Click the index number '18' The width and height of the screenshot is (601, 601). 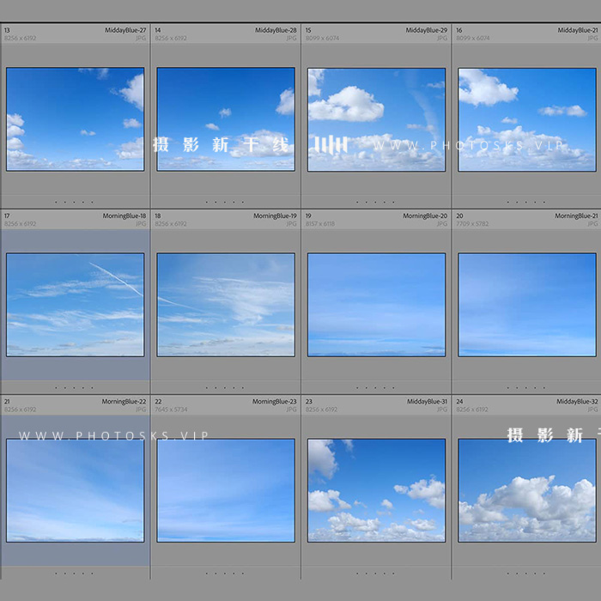pos(158,216)
